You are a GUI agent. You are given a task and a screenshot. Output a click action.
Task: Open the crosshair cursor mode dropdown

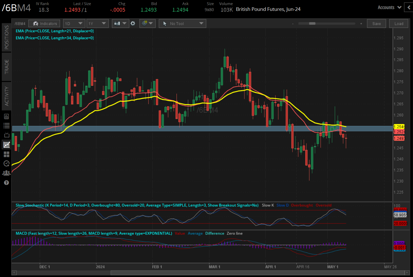click(147, 24)
